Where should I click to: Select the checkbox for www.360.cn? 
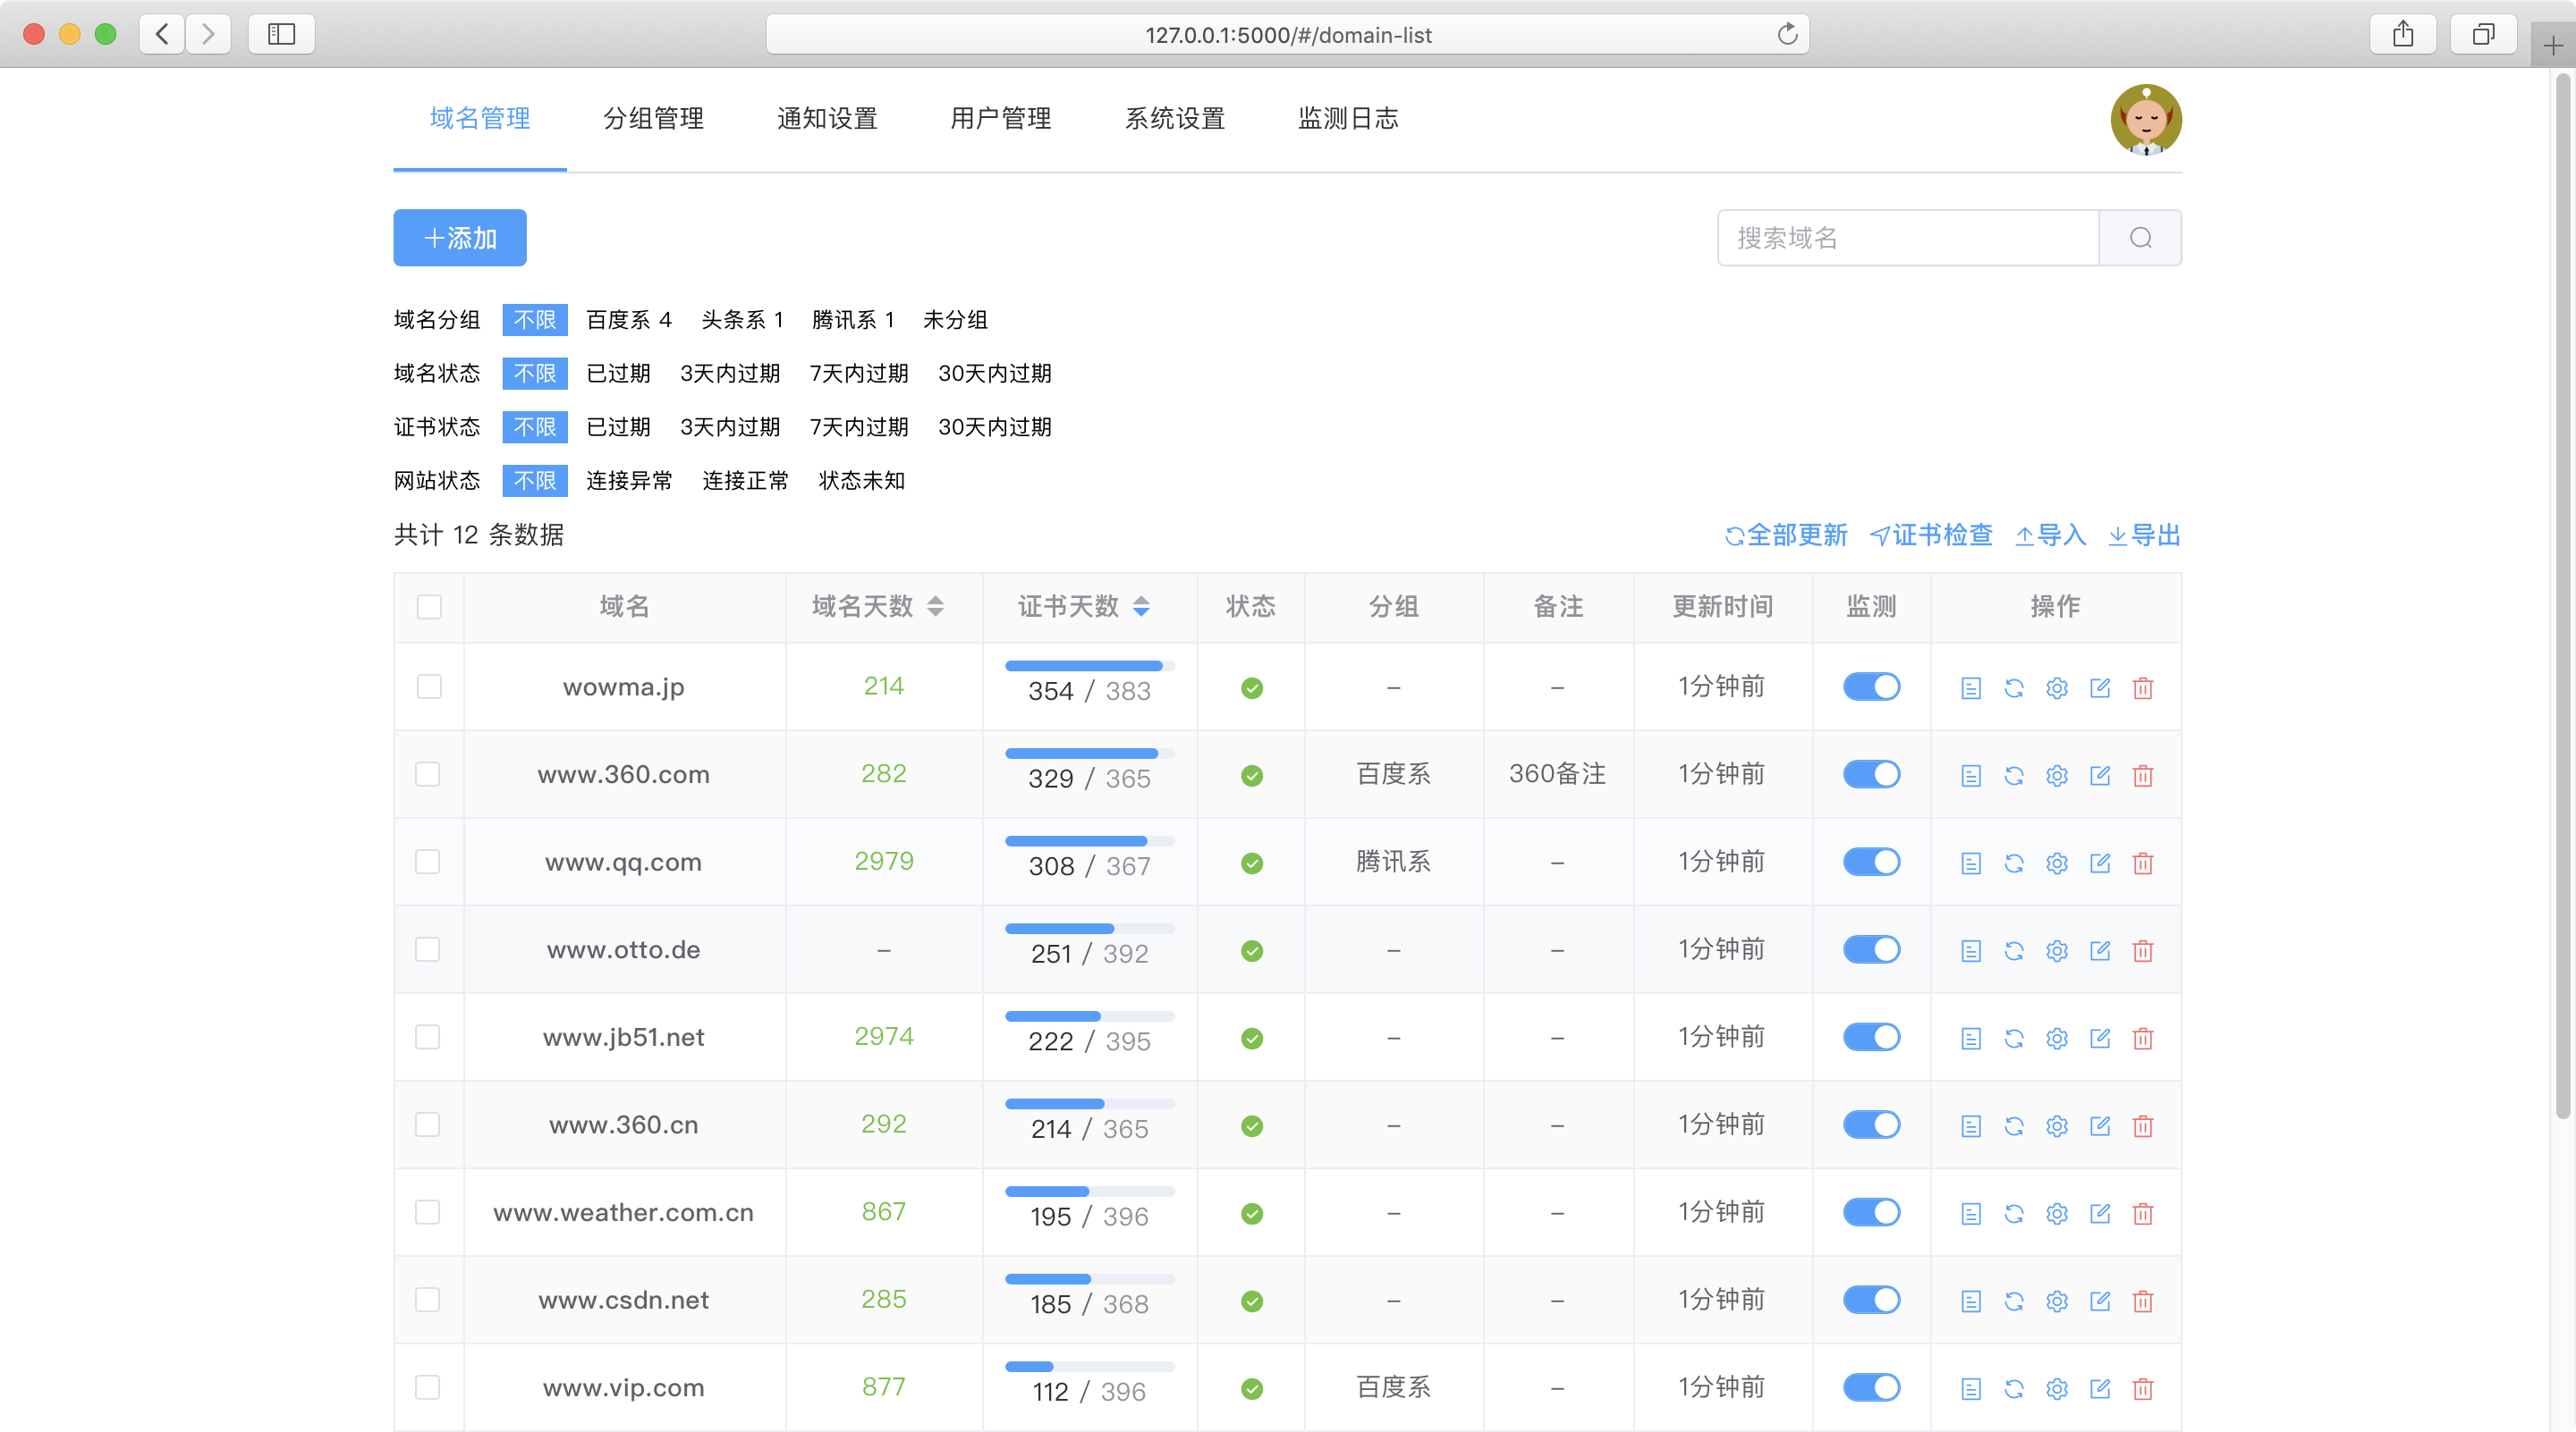click(427, 1125)
